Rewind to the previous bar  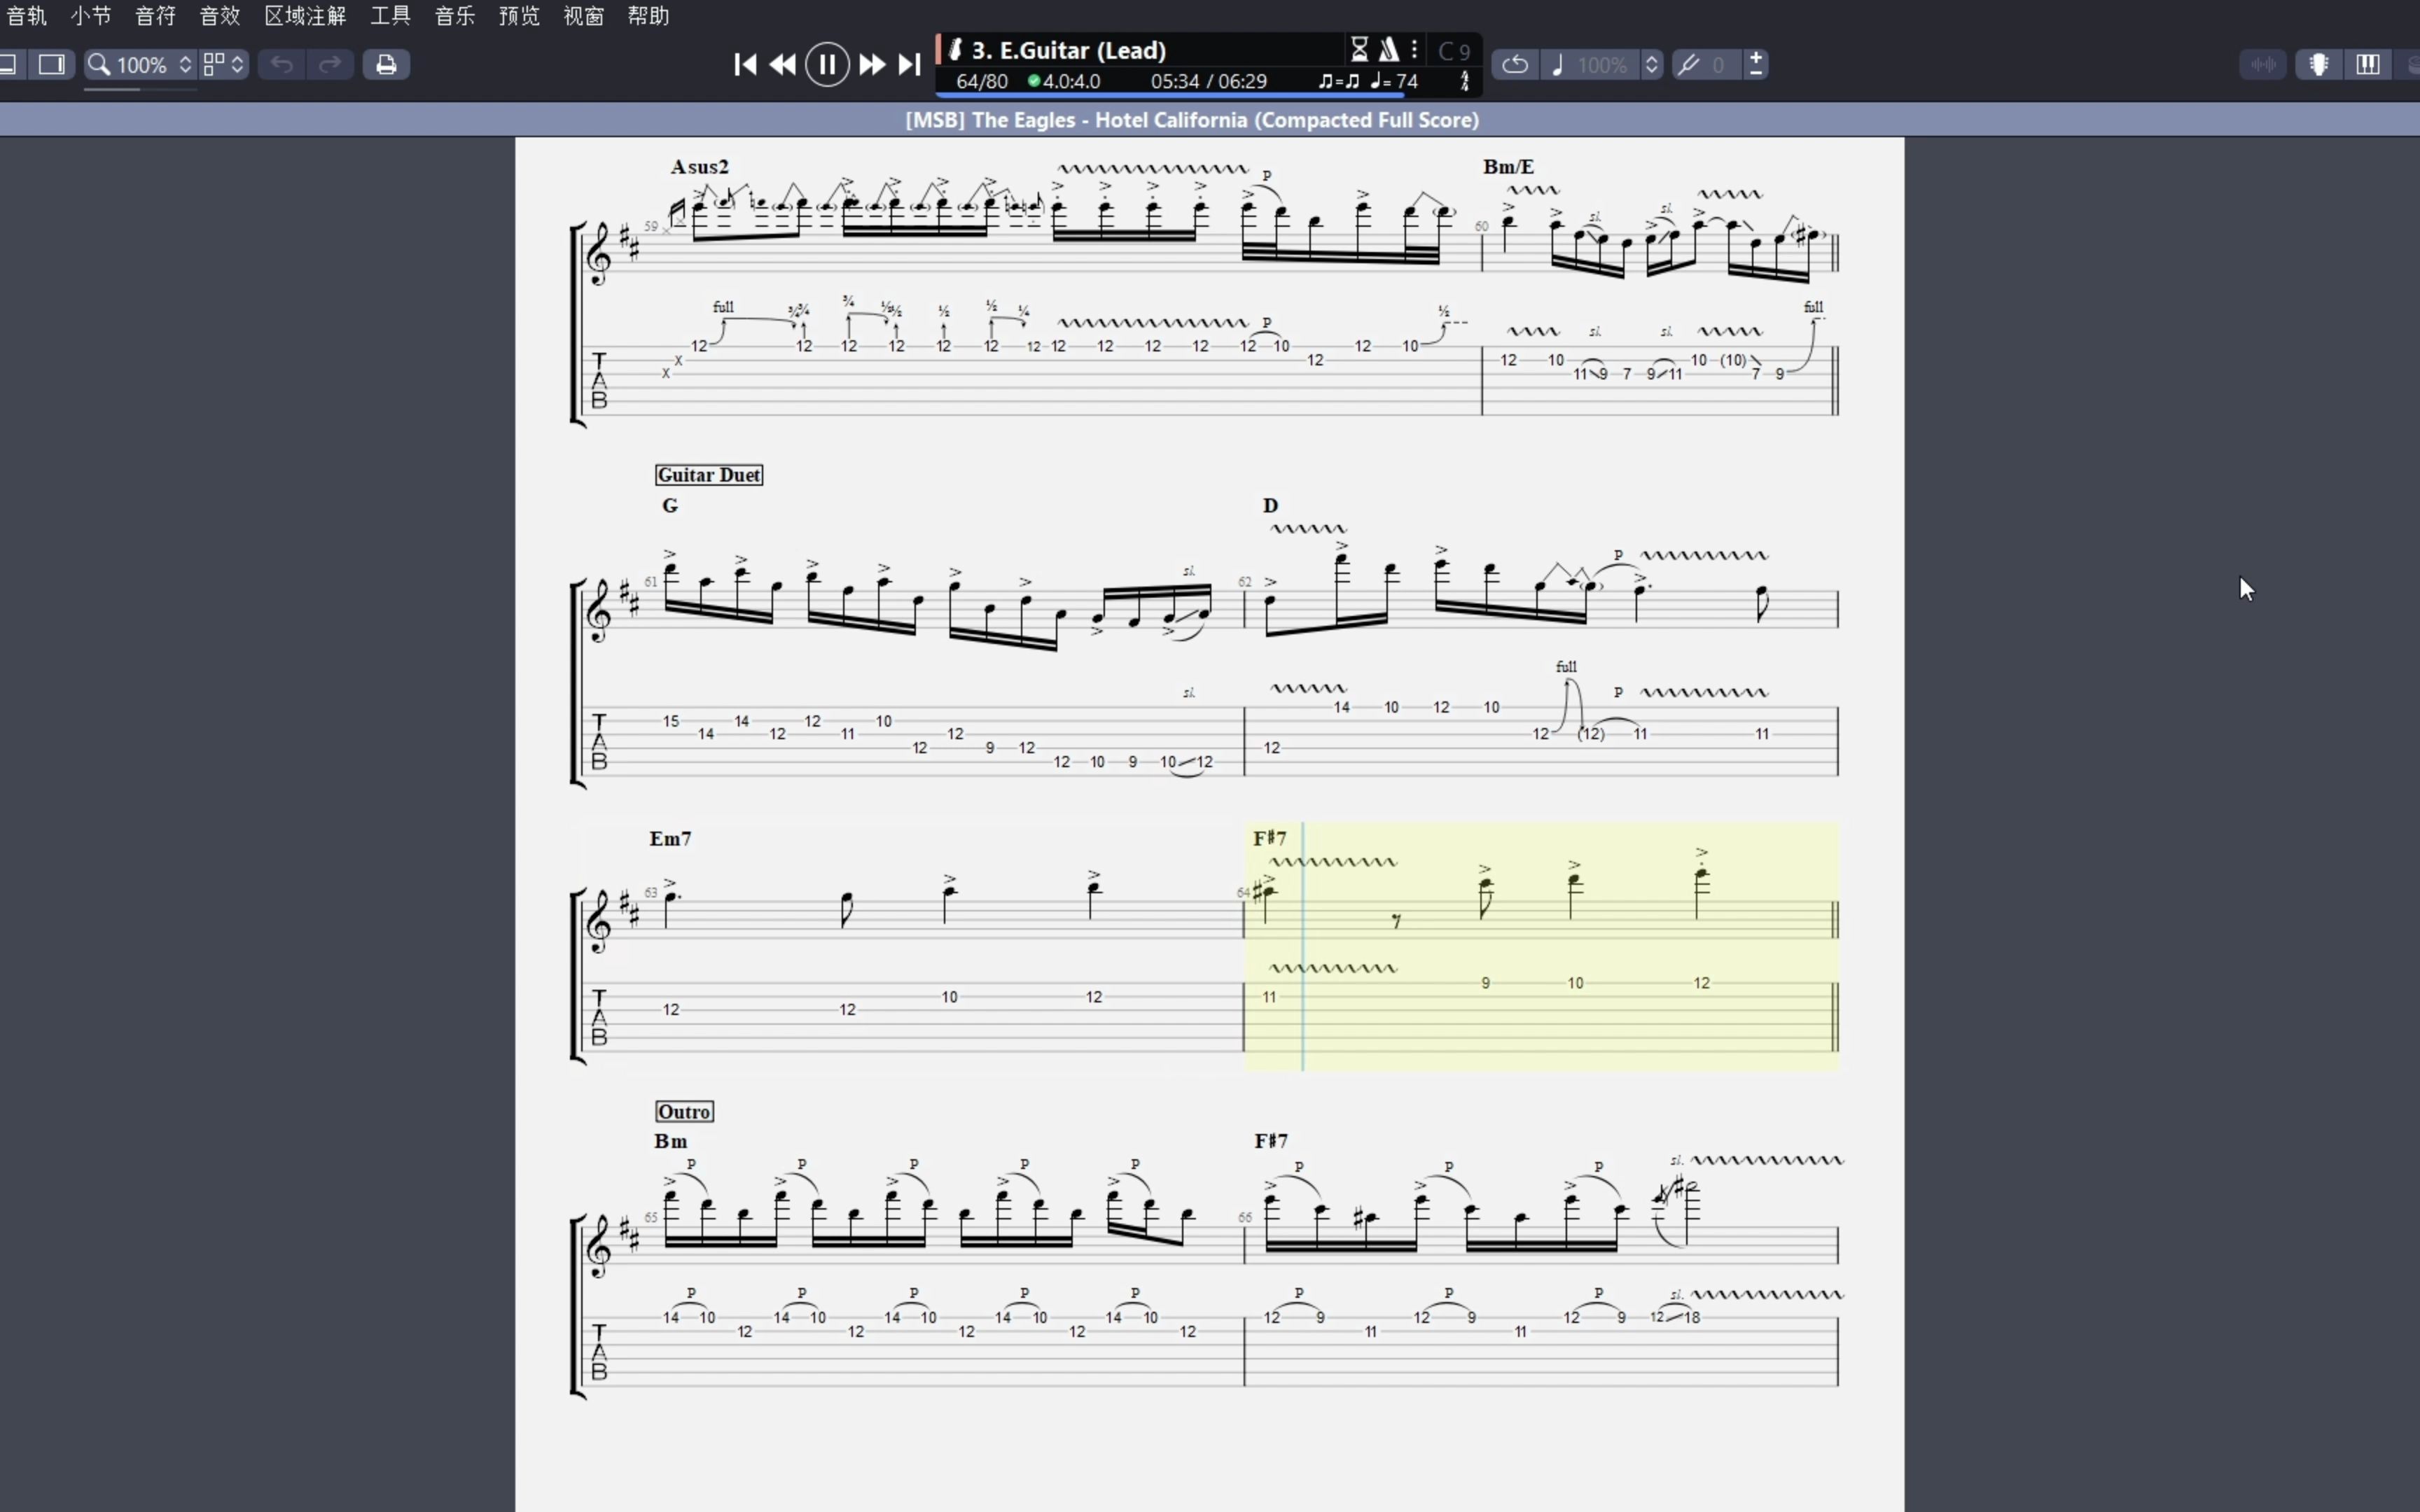click(x=783, y=65)
